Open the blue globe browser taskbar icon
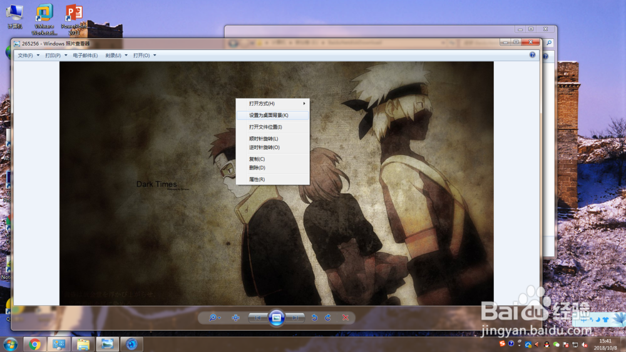Image resolution: width=626 pixels, height=352 pixels. point(131,344)
